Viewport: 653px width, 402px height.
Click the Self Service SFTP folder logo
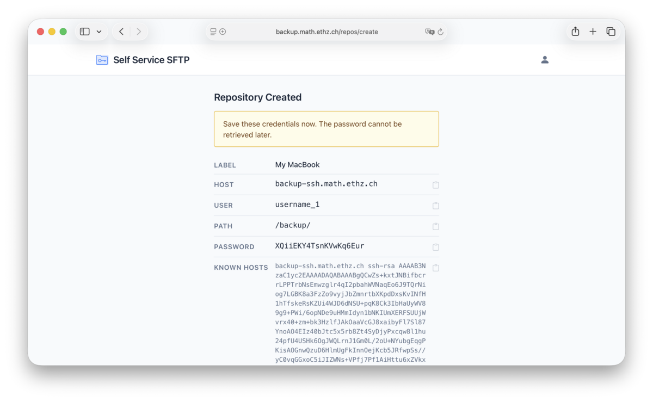(x=102, y=60)
